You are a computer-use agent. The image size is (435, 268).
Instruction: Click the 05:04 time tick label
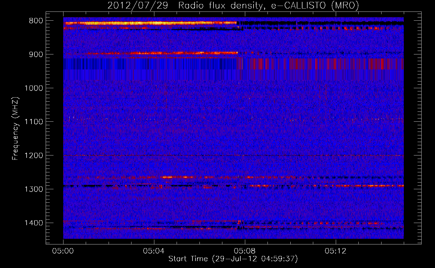154,251
